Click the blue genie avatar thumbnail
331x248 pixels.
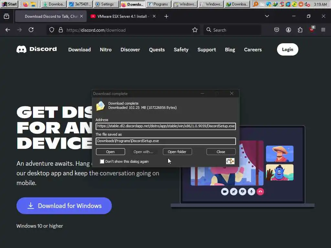pos(280,172)
